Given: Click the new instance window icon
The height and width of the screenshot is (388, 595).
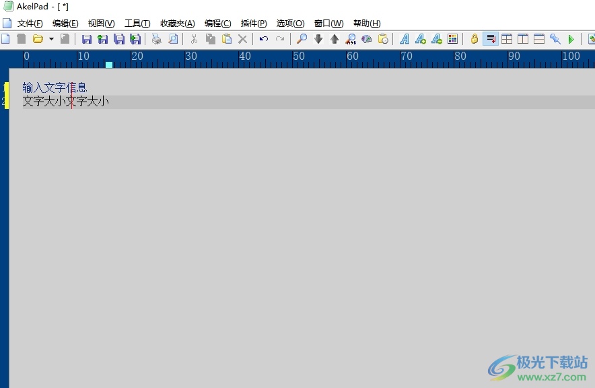Looking at the screenshot, I should tap(22, 39).
